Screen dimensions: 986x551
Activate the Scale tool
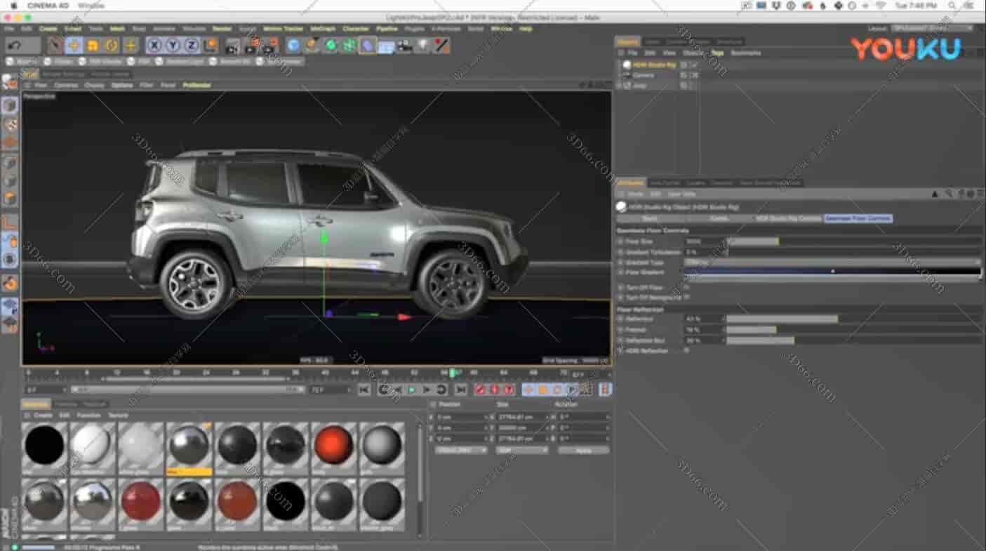pyautogui.click(x=91, y=45)
